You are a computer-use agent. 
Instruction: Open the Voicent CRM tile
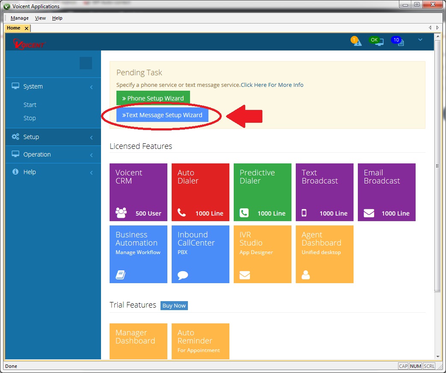pyautogui.click(x=138, y=192)
